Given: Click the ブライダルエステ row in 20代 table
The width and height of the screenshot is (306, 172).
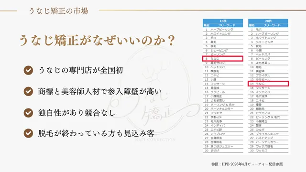Looking at the screenshot, I should coord(268,134).
